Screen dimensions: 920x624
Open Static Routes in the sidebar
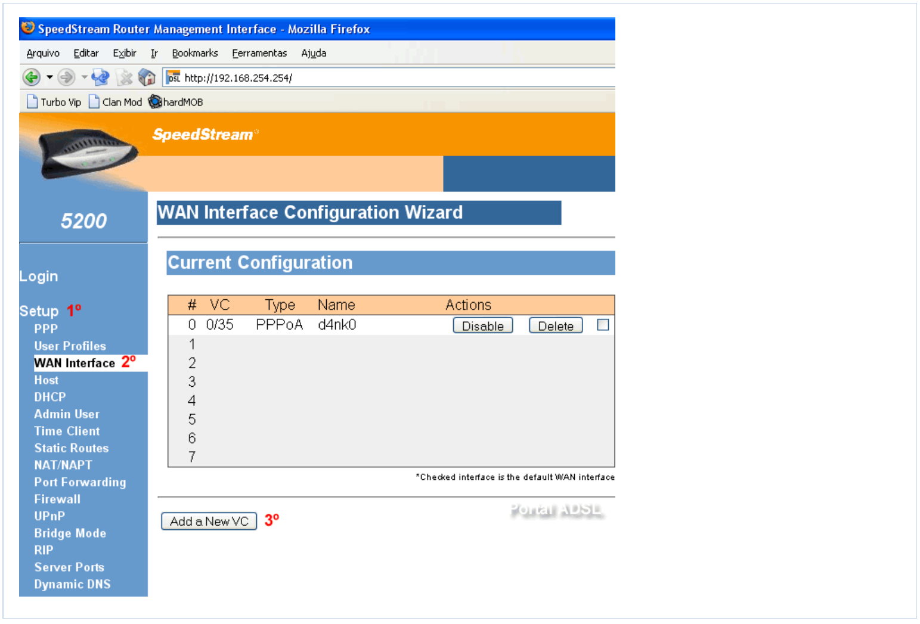(x=72, y=448)
